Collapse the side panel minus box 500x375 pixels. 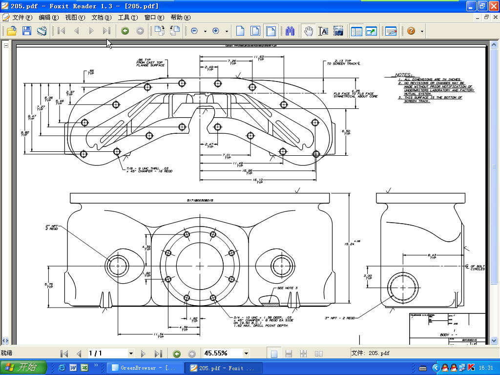pyautogui.click(x=6, y=45)
